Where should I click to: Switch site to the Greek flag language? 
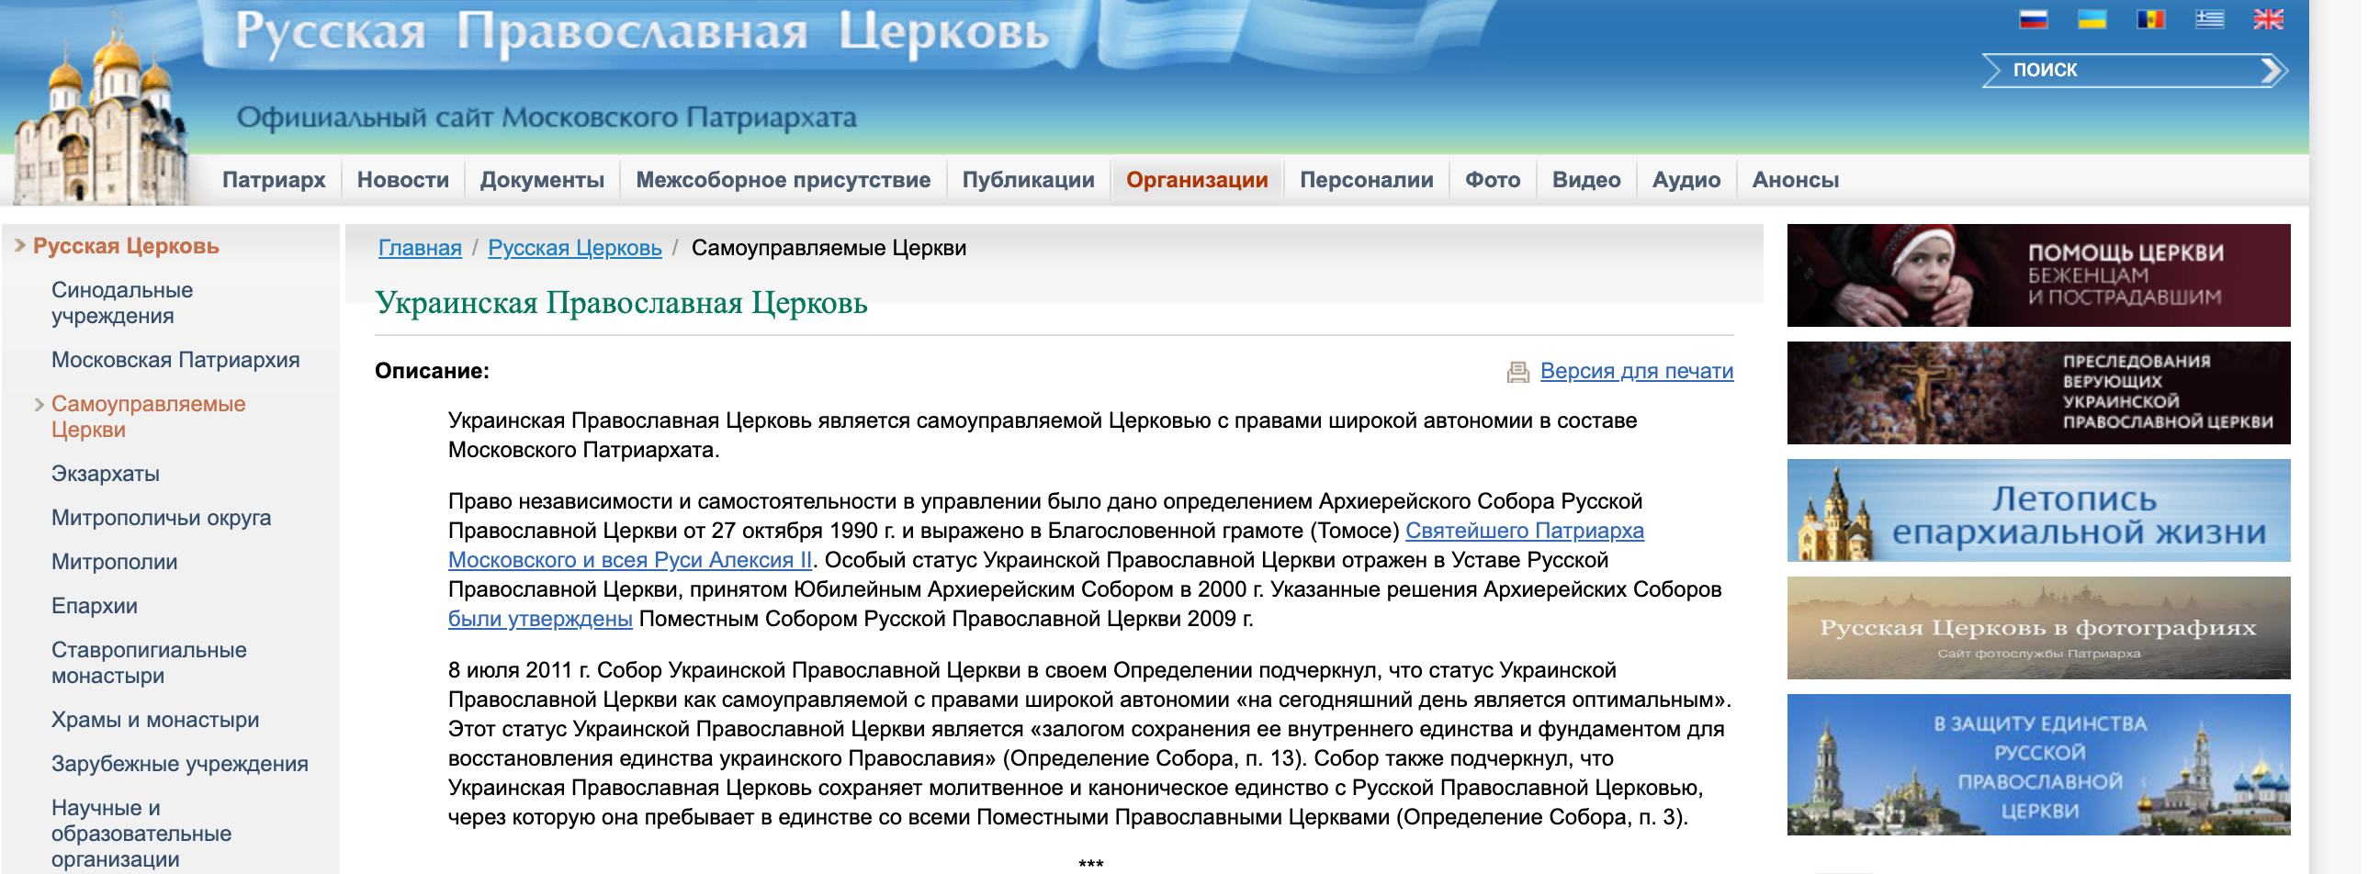[2209, 19]
